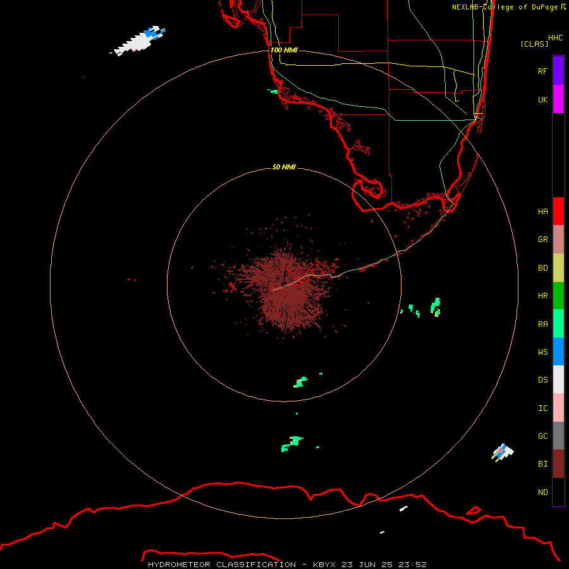Click the white and blue echo at lower right
The width and height of the screenshot is (569, 569).
pos(503,452)
